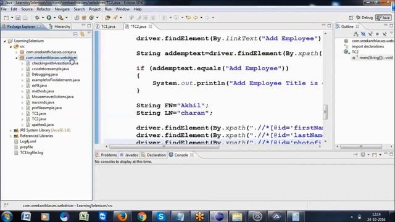Click the green Run button
Screen dimensions: 395x222
(x=49, y=18)
